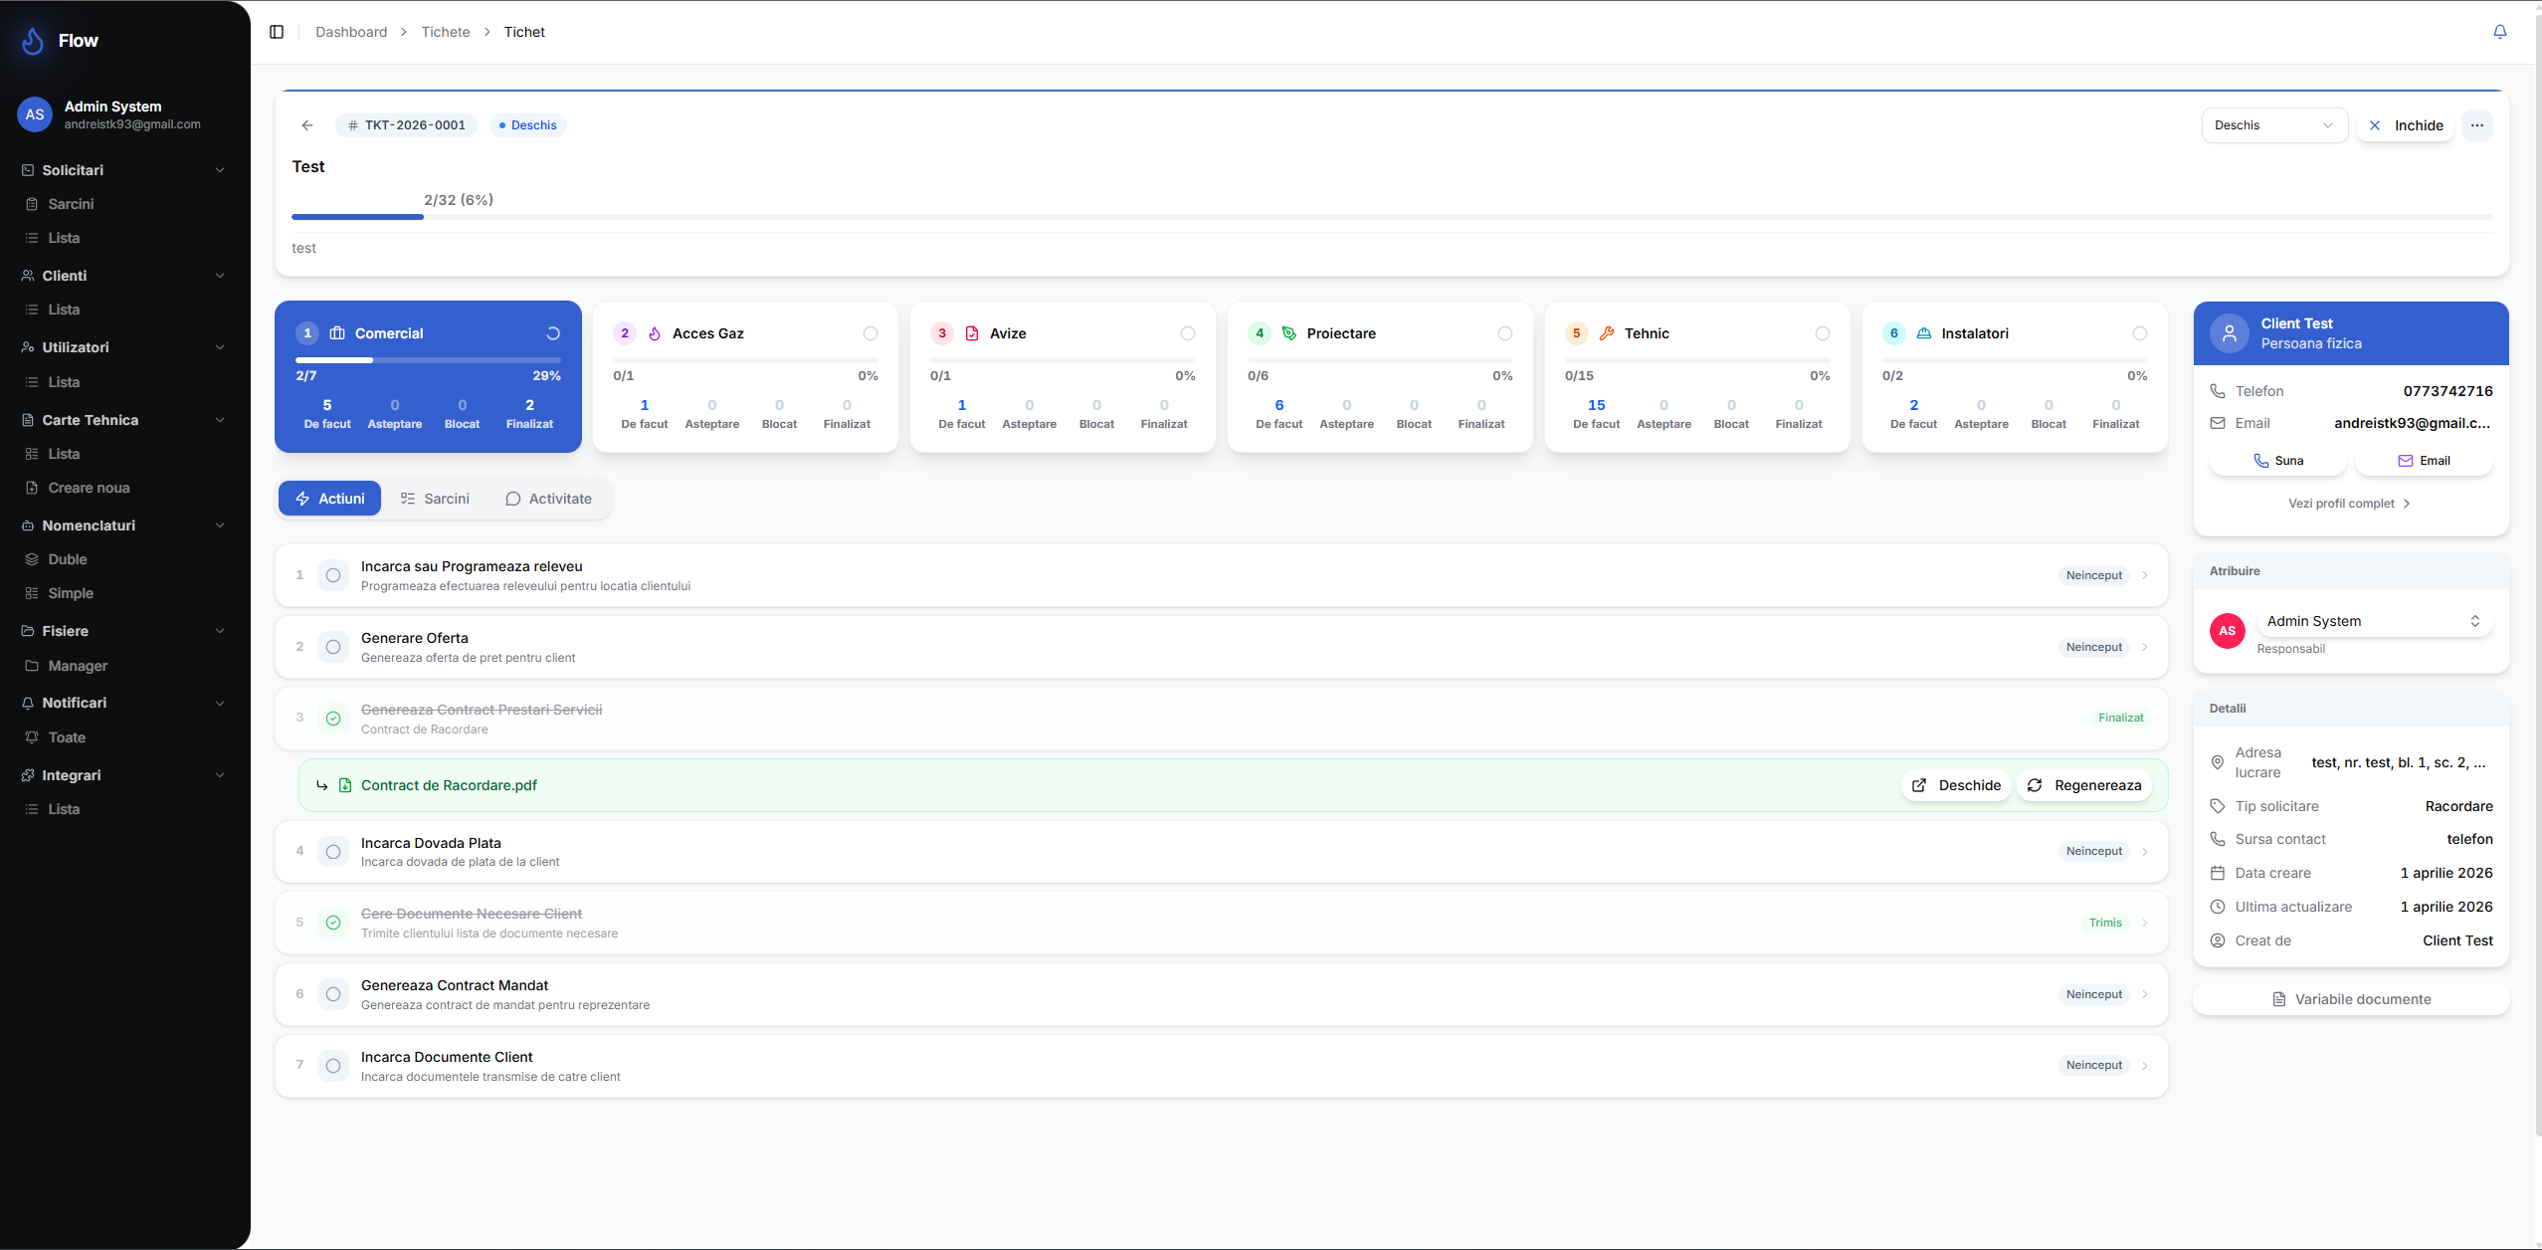
Task: Collapse the Nomenclaturi sidebar section
Action: click(x=219, y=525)
